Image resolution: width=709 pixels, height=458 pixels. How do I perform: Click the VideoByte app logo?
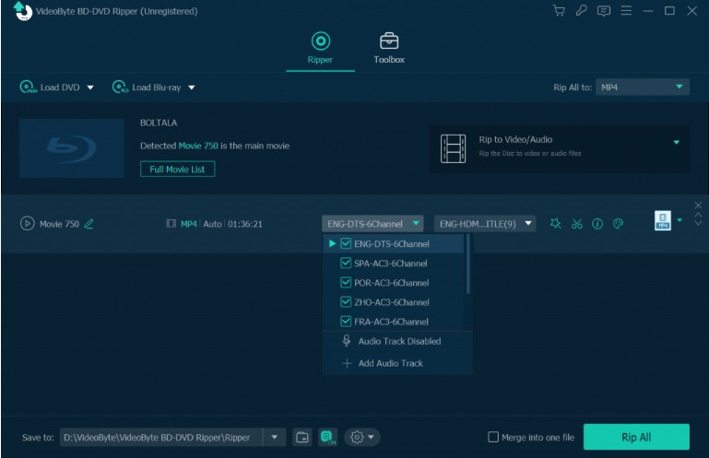coord(23,11)
